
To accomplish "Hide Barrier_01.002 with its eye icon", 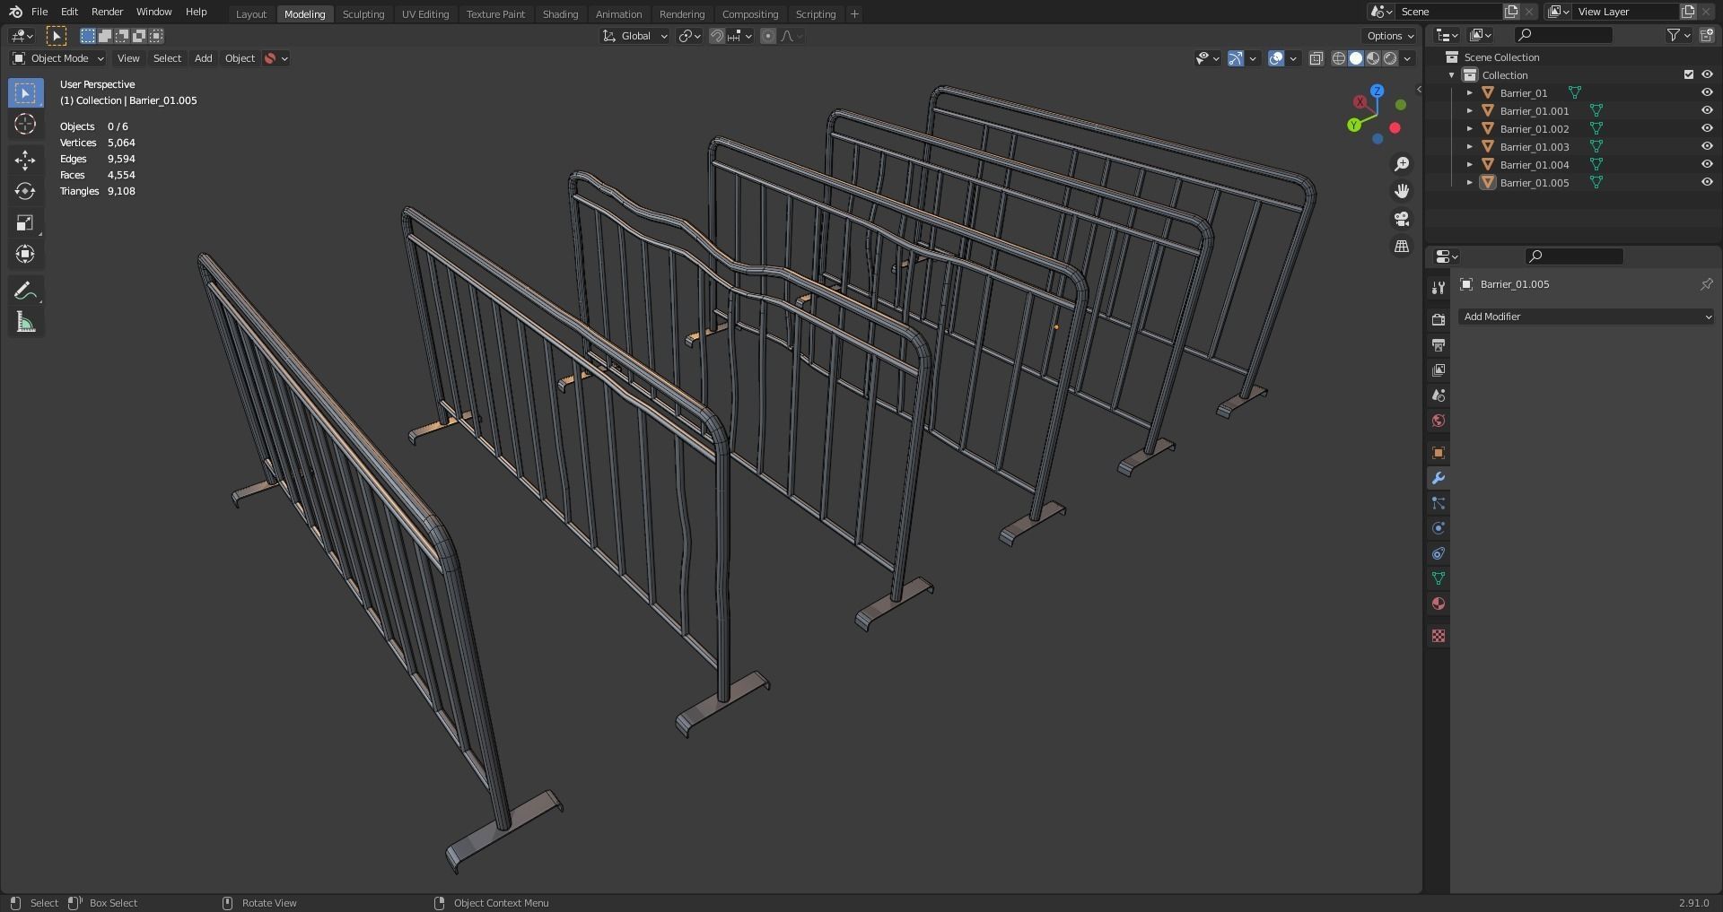I will tap(1707, 128).
